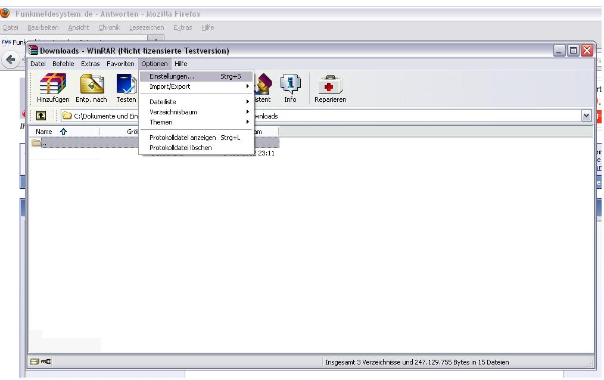Click the Hinzufügen archive icon
This screenshot has width=604, height=380.
pyautogui.click(x=53, y=85)
